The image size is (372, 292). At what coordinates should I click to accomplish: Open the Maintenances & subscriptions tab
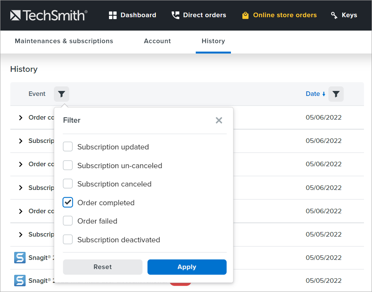63,41
